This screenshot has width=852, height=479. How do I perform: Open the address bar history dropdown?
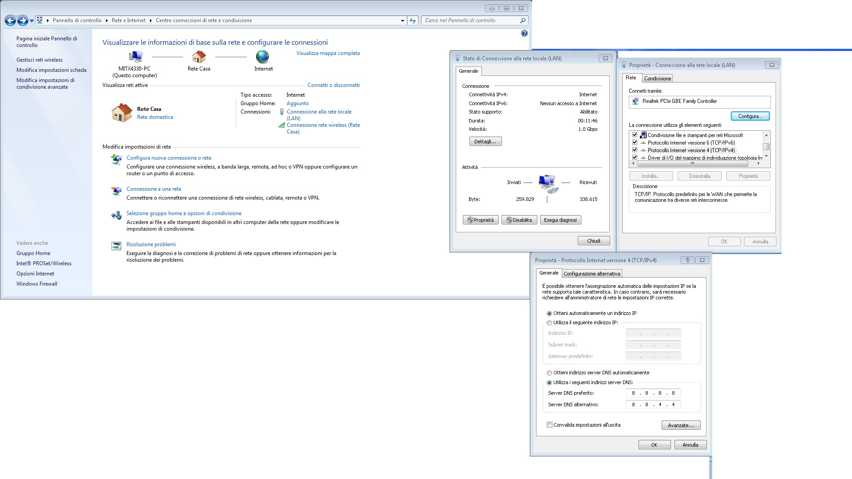point(402,20)
